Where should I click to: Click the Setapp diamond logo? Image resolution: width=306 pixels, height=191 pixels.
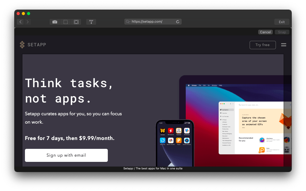[22, 44]
